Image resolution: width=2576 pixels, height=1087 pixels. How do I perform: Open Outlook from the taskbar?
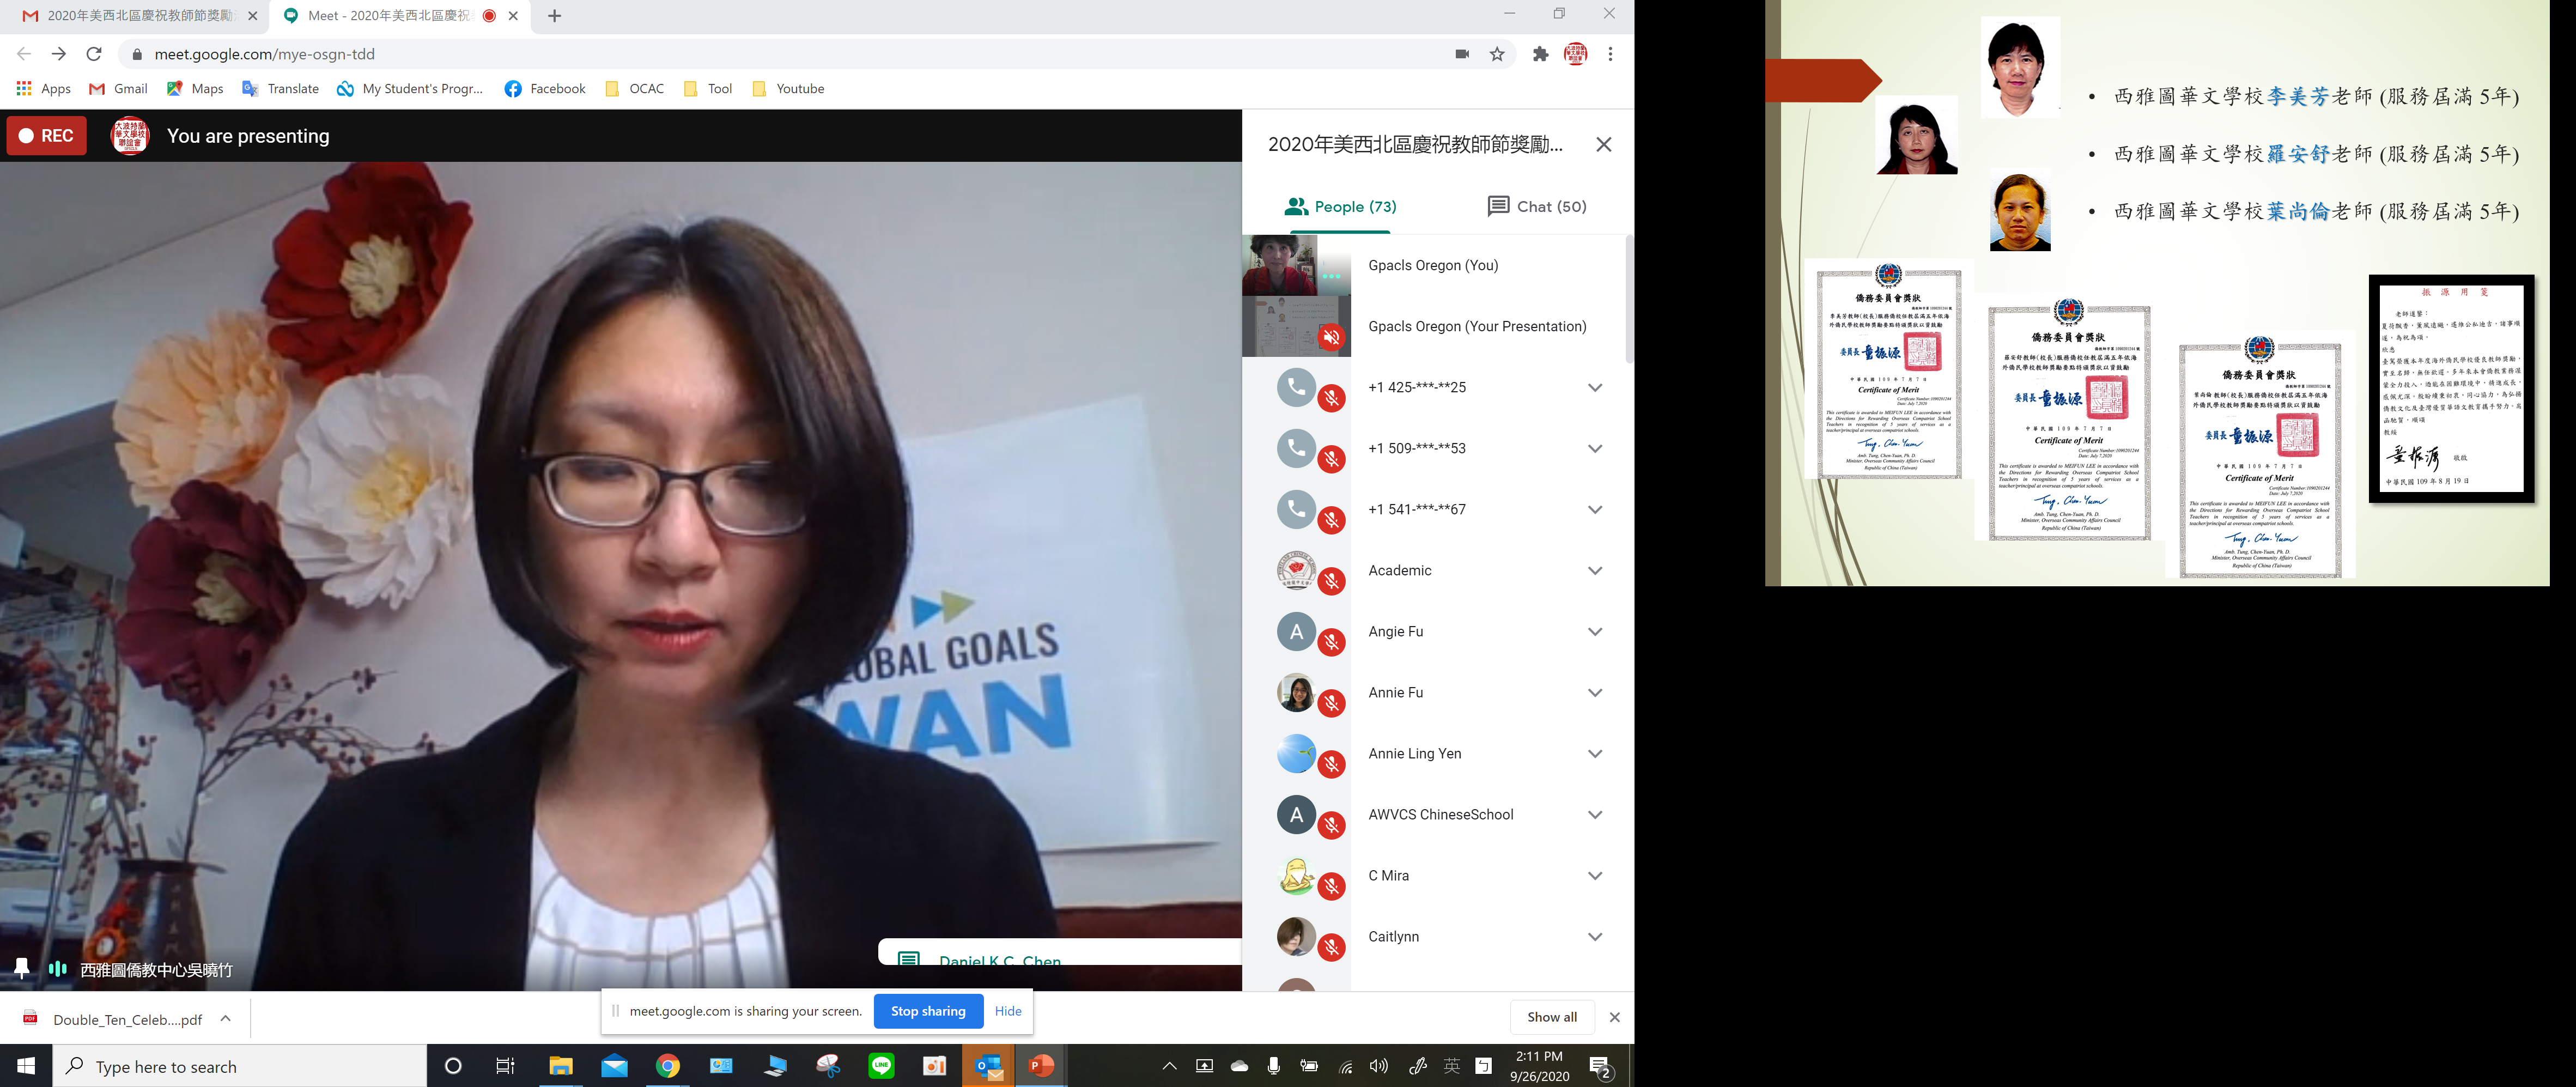coord(989,1066)
